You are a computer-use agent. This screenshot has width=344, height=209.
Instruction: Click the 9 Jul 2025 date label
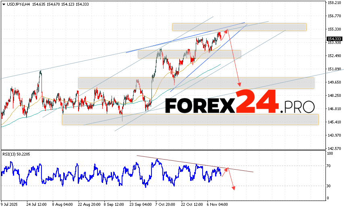[10, 205]
